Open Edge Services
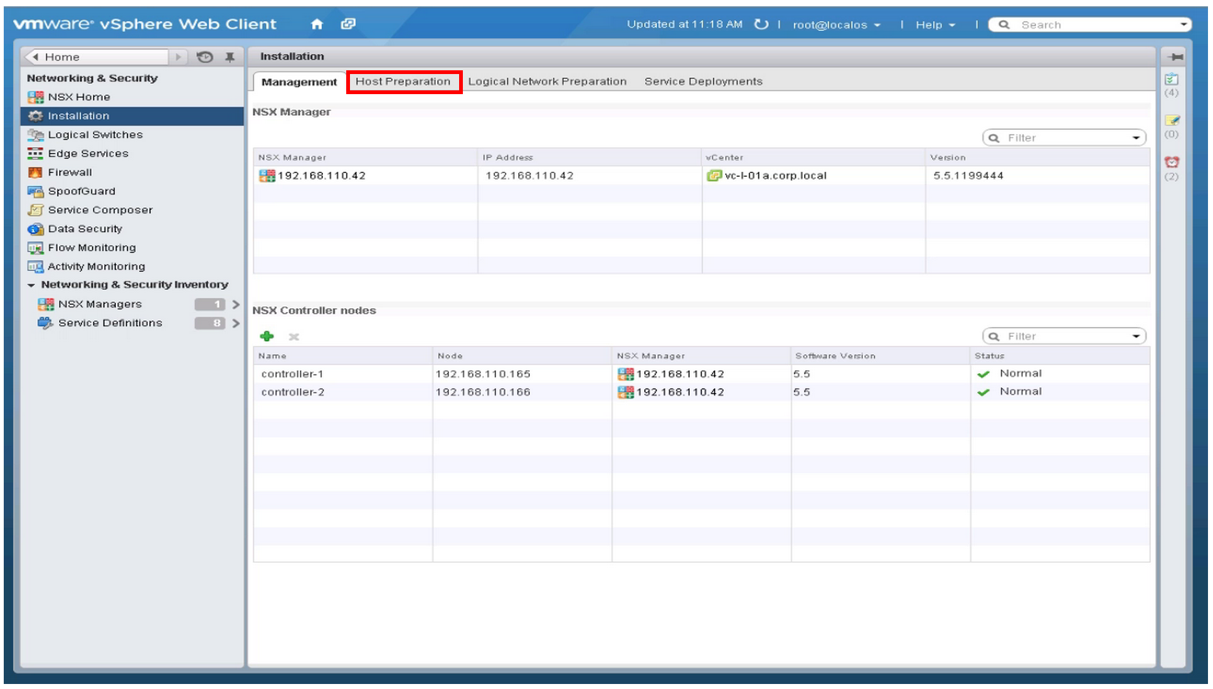 click(88, 154)
